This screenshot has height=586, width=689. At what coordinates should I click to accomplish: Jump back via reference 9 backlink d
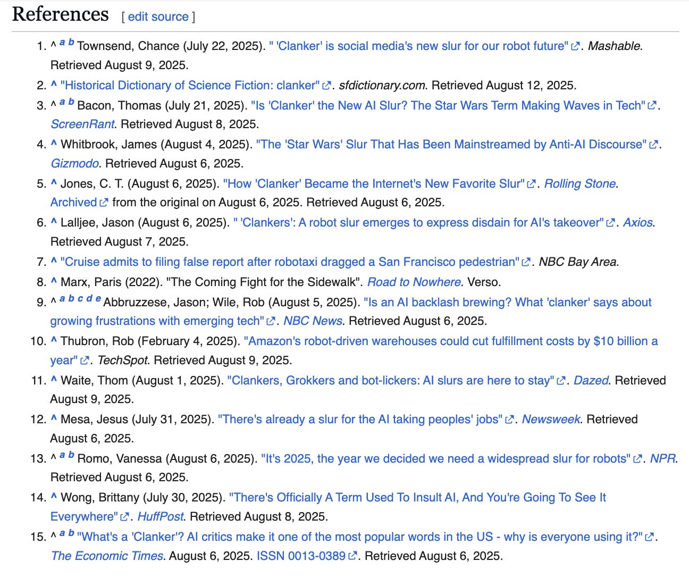(x=89, y=299)
